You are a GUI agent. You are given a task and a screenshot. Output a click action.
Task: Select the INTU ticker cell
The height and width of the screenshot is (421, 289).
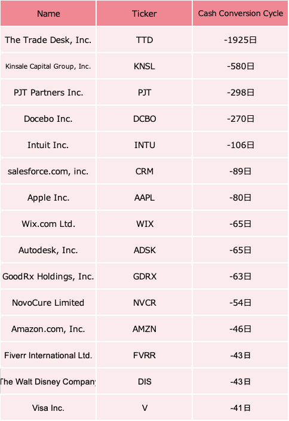pos(144,145)
